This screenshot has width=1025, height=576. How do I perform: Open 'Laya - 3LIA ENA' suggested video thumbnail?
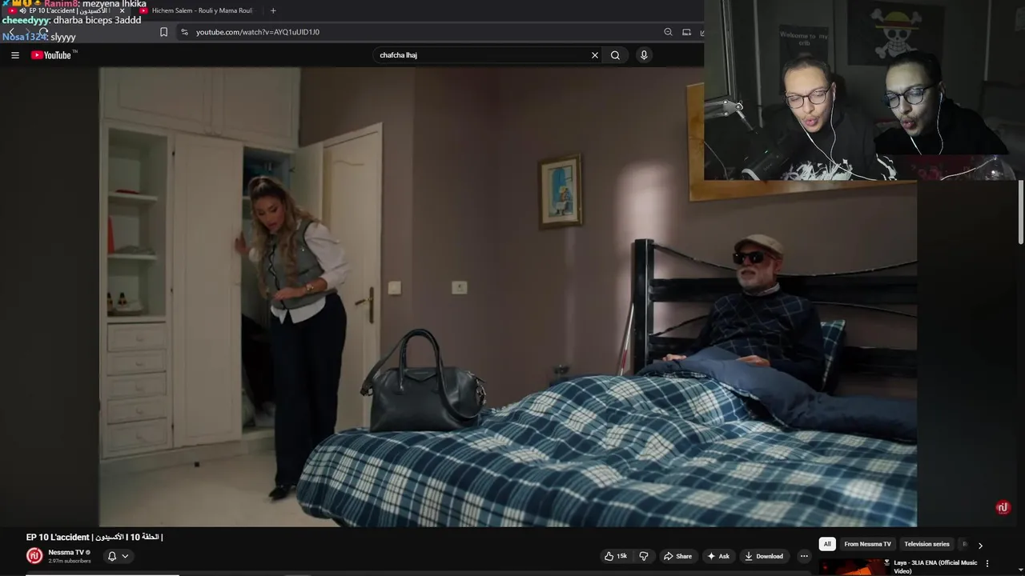pos(854,567)
